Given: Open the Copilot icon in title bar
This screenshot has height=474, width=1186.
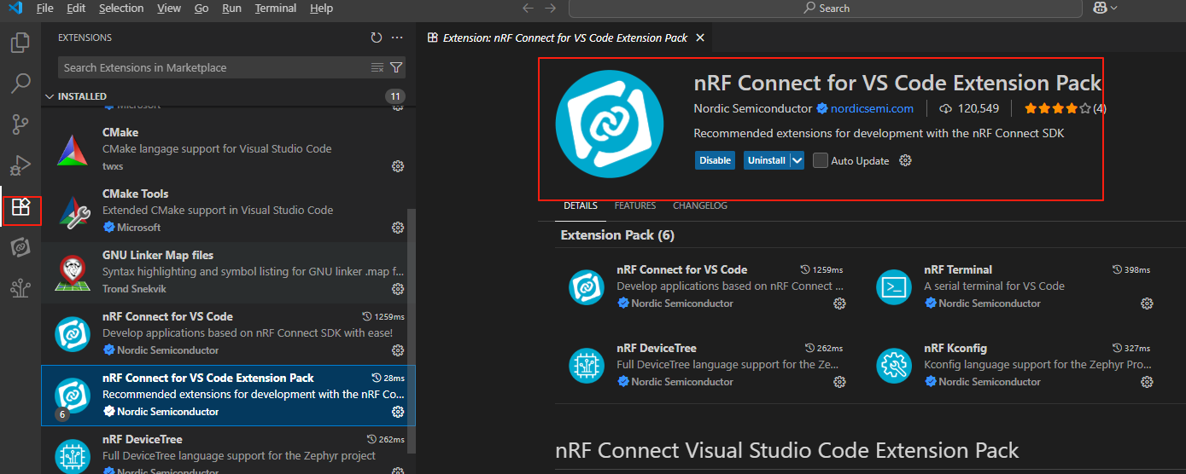Looking at the screenshot, I should [1101, 8].
